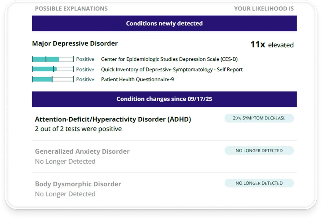Click the Possible Explanations column header

(71, 9)
